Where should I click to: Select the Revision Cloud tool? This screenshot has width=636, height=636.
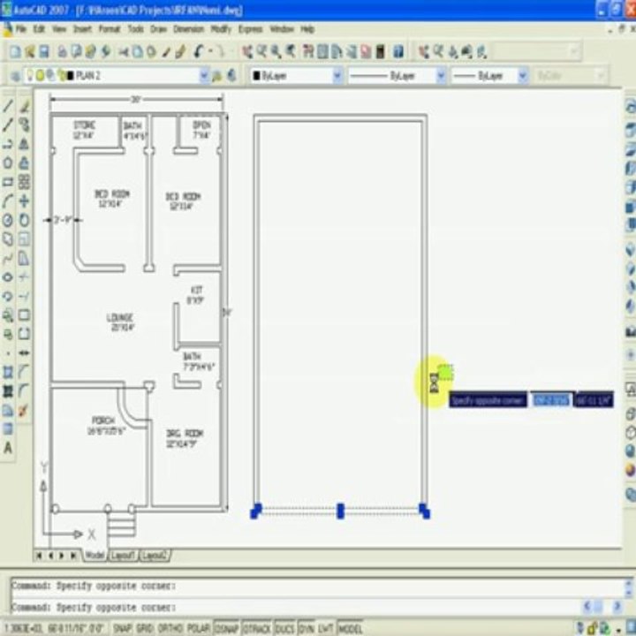[x=8, y=239]
